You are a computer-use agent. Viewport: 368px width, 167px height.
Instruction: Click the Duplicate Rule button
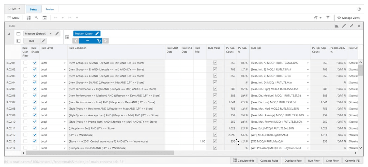click(x=293, y=160)
